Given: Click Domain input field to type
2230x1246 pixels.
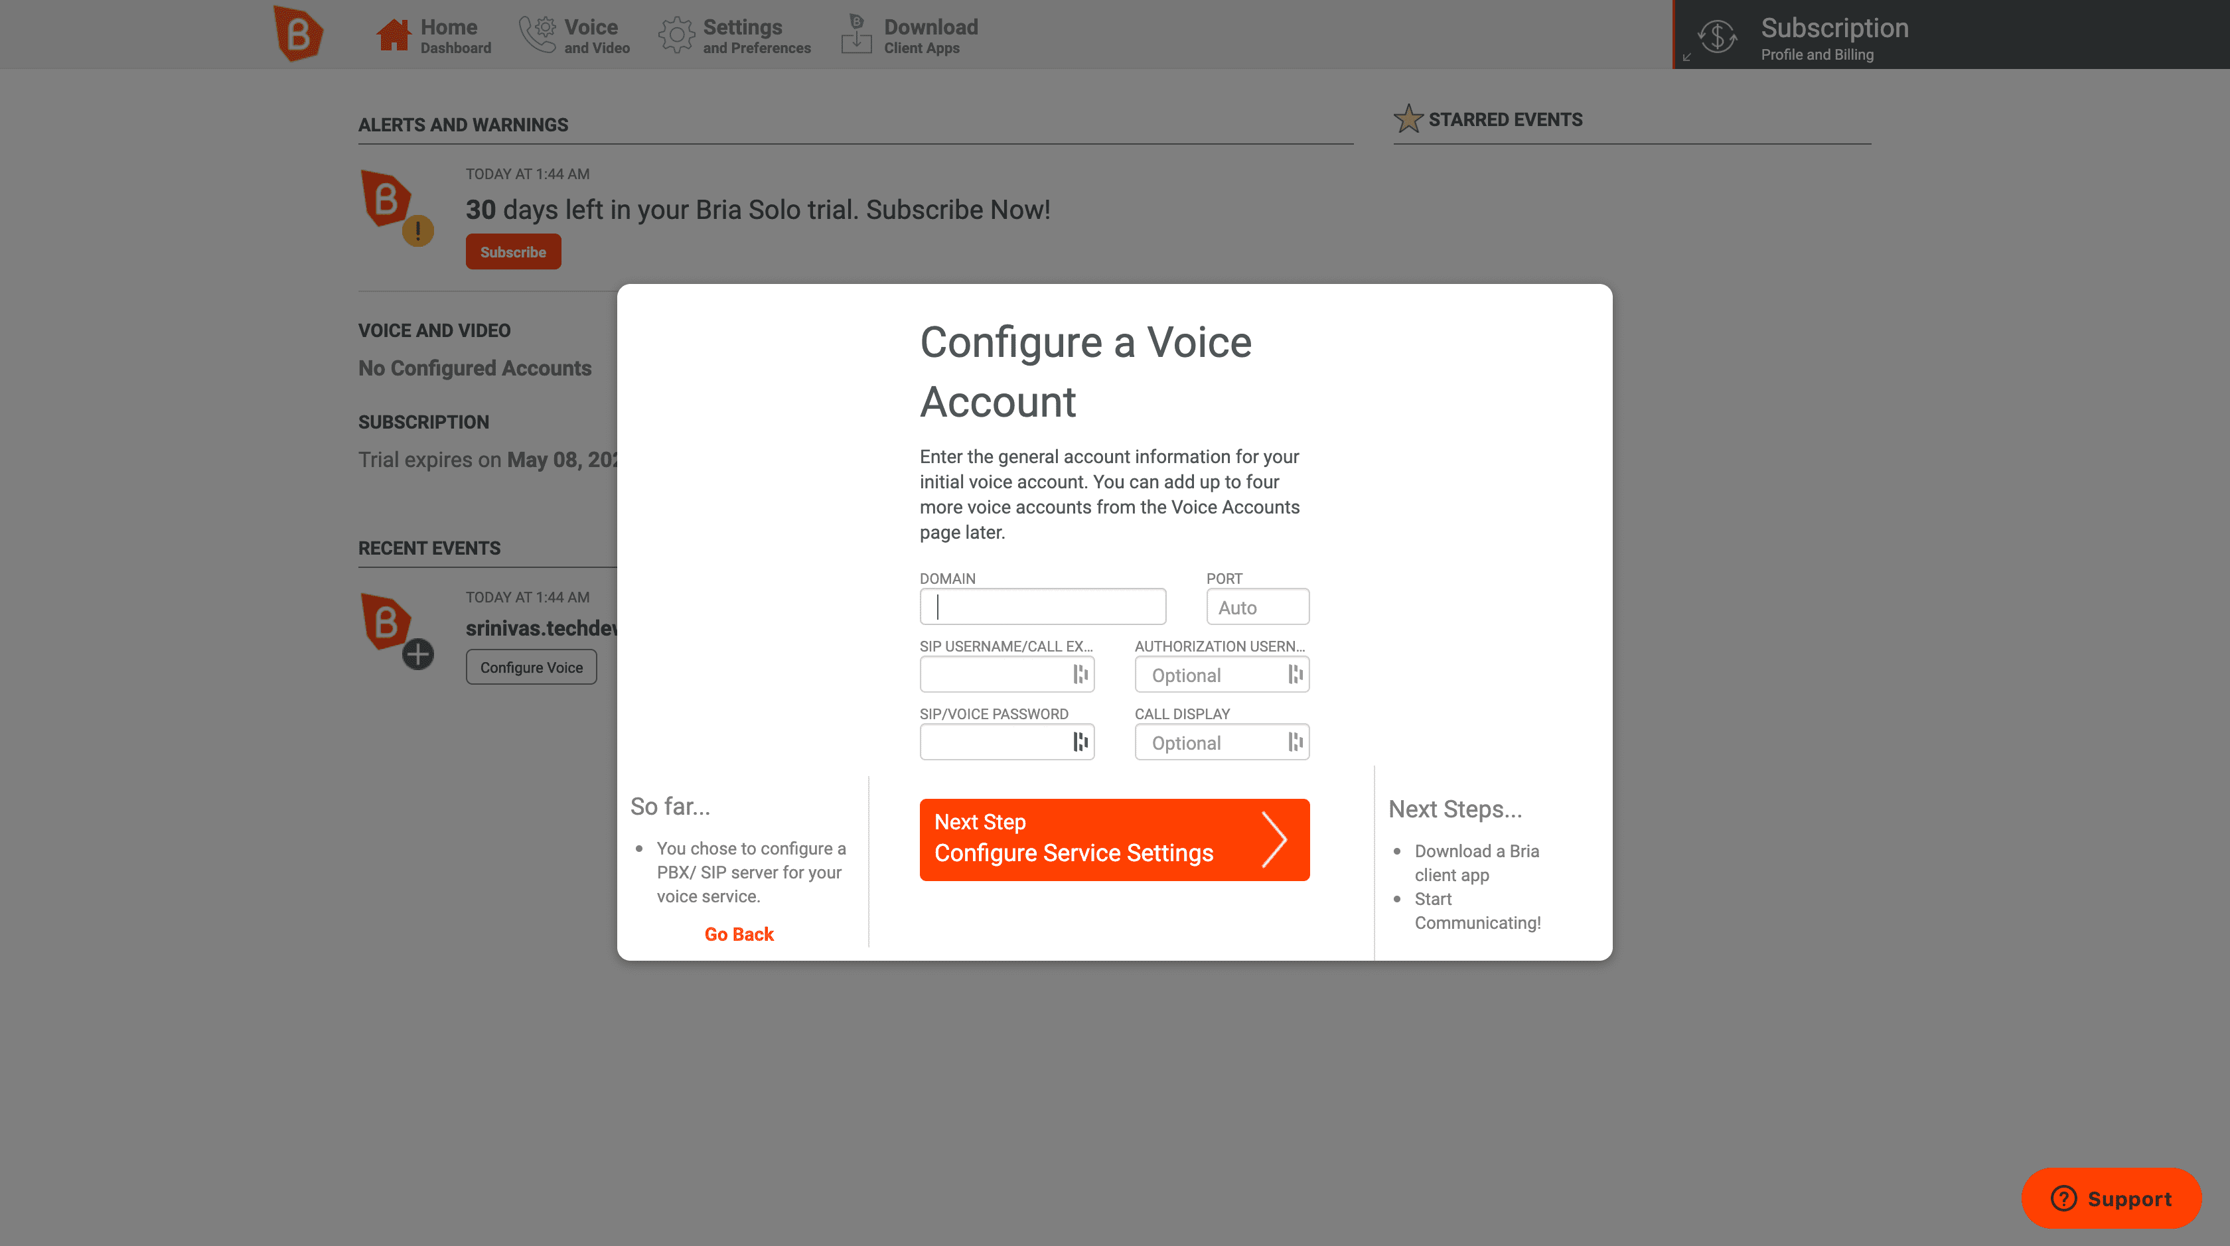Looking at the screenshot, I should (1043, 606).
